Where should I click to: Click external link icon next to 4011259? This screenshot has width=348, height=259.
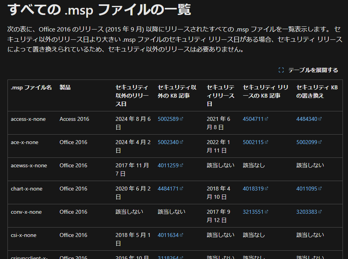pos(181,165)
